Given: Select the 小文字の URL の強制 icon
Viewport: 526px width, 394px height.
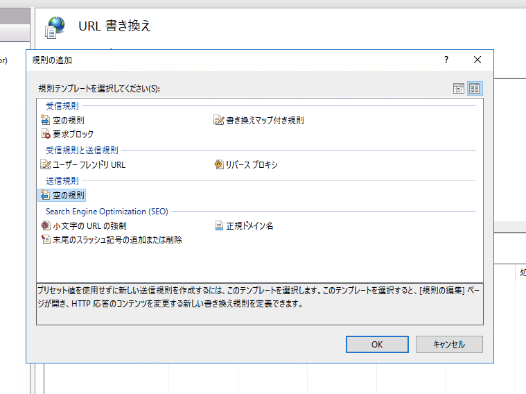Looking at the screenshot, I should (x=45, y=225).
